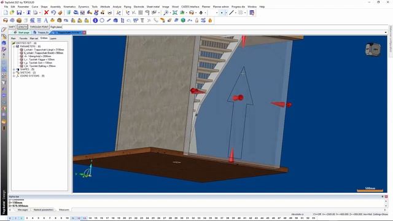This screenshot has height=221, width=393.
Task: Switch to the Start page tab
Action: [x=21, y=33]
